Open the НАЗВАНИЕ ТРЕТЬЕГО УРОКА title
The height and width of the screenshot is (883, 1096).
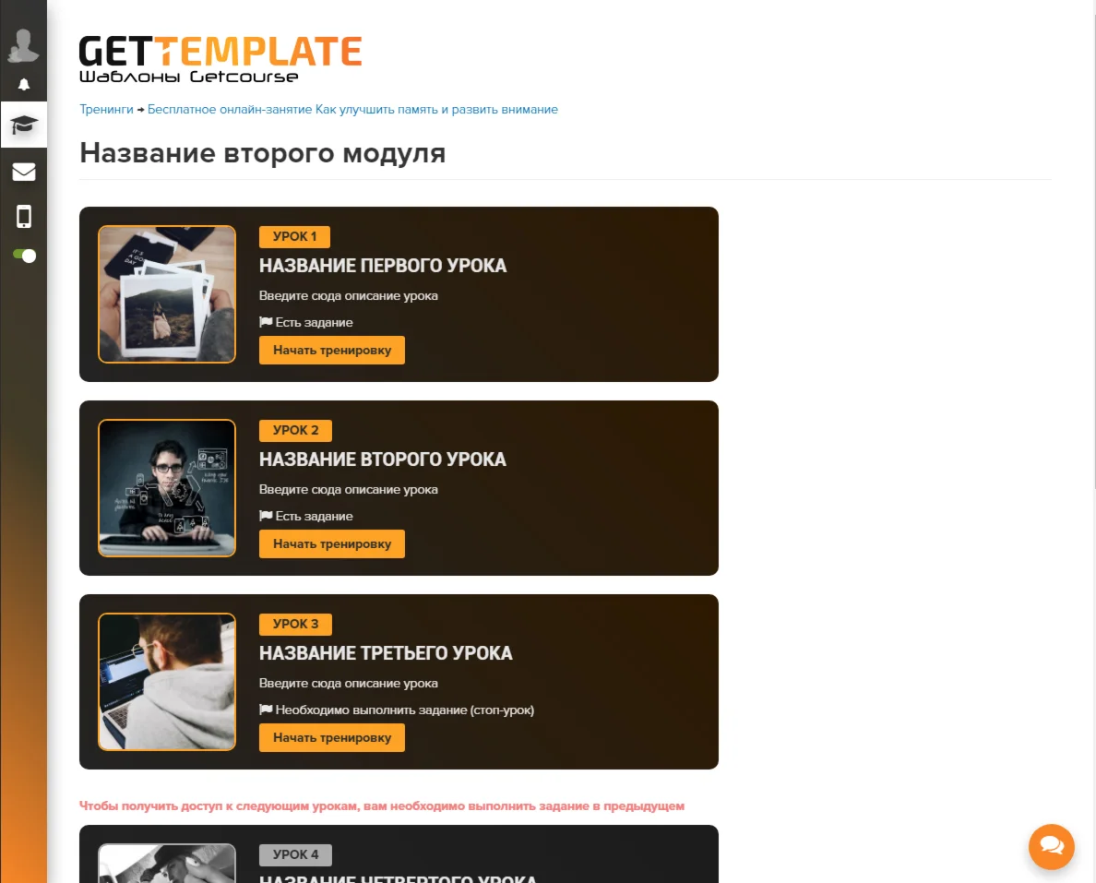pos(386,653)
